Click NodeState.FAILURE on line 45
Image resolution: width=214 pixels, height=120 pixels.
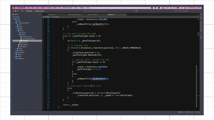tap(97, 19)
